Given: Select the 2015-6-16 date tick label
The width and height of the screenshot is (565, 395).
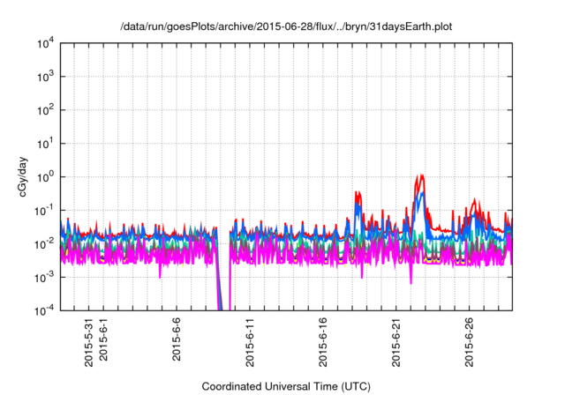Looking at the screenshot, I should pos(322,339).
